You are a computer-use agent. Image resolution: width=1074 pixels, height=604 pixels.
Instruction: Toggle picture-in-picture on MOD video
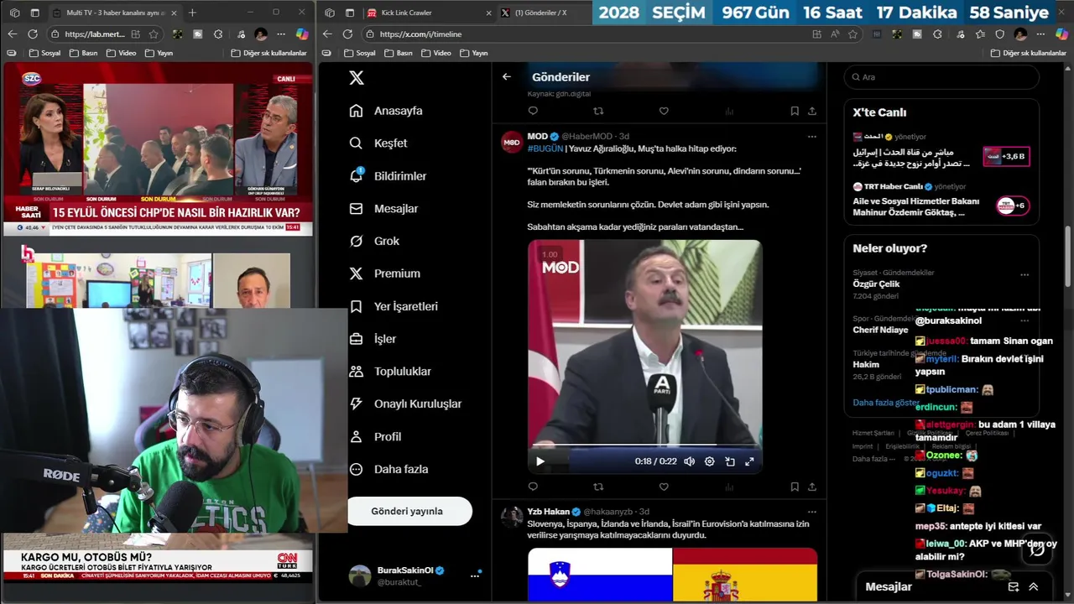point(730,461)
